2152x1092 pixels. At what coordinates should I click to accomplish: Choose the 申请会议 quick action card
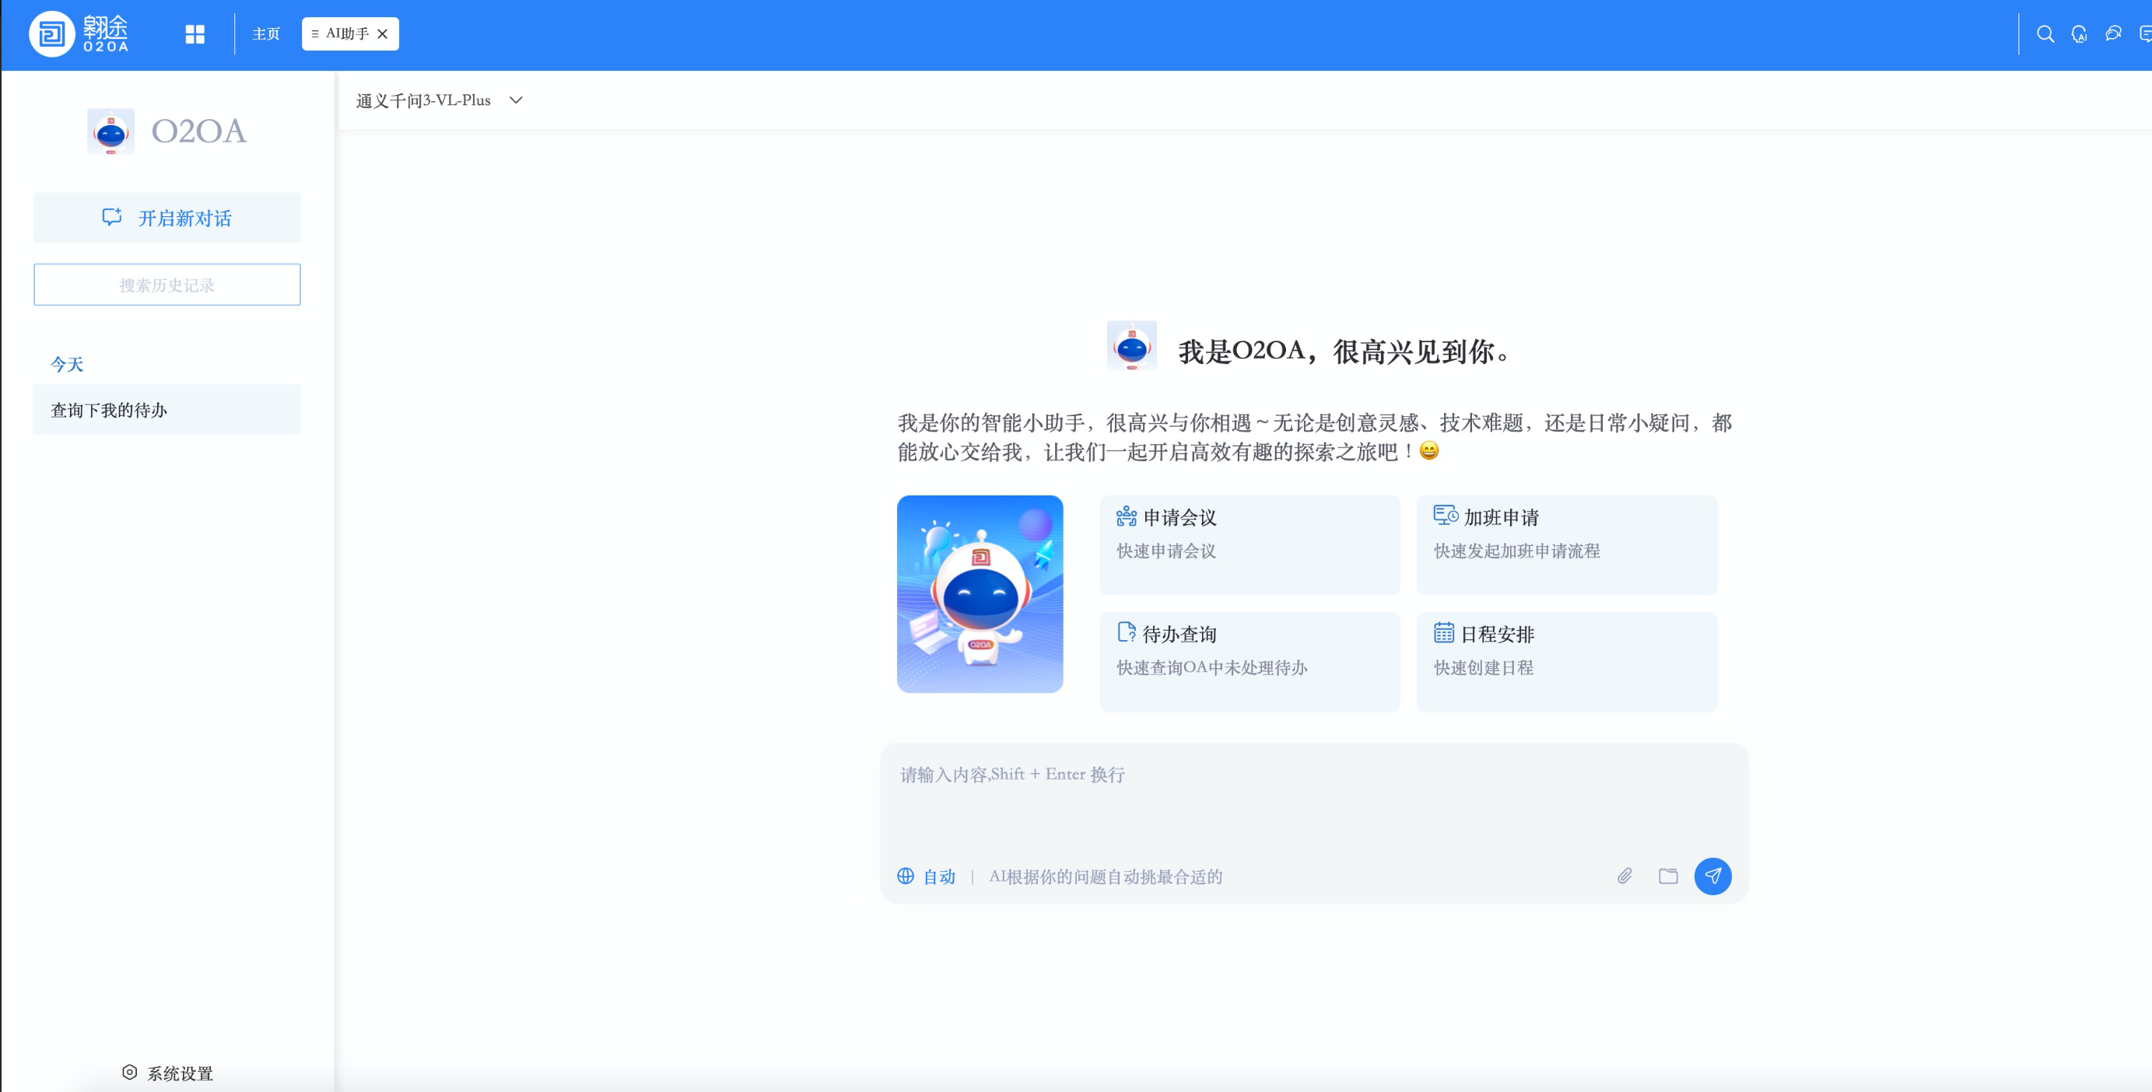[1249, 545]
